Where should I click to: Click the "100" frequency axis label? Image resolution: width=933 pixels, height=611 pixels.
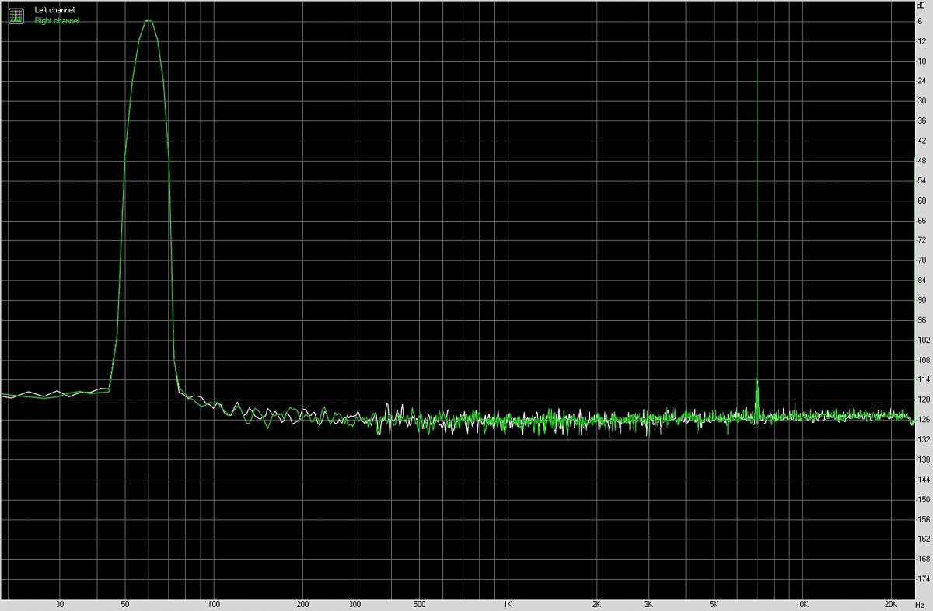pyautogui.click(x=214, y=604)
